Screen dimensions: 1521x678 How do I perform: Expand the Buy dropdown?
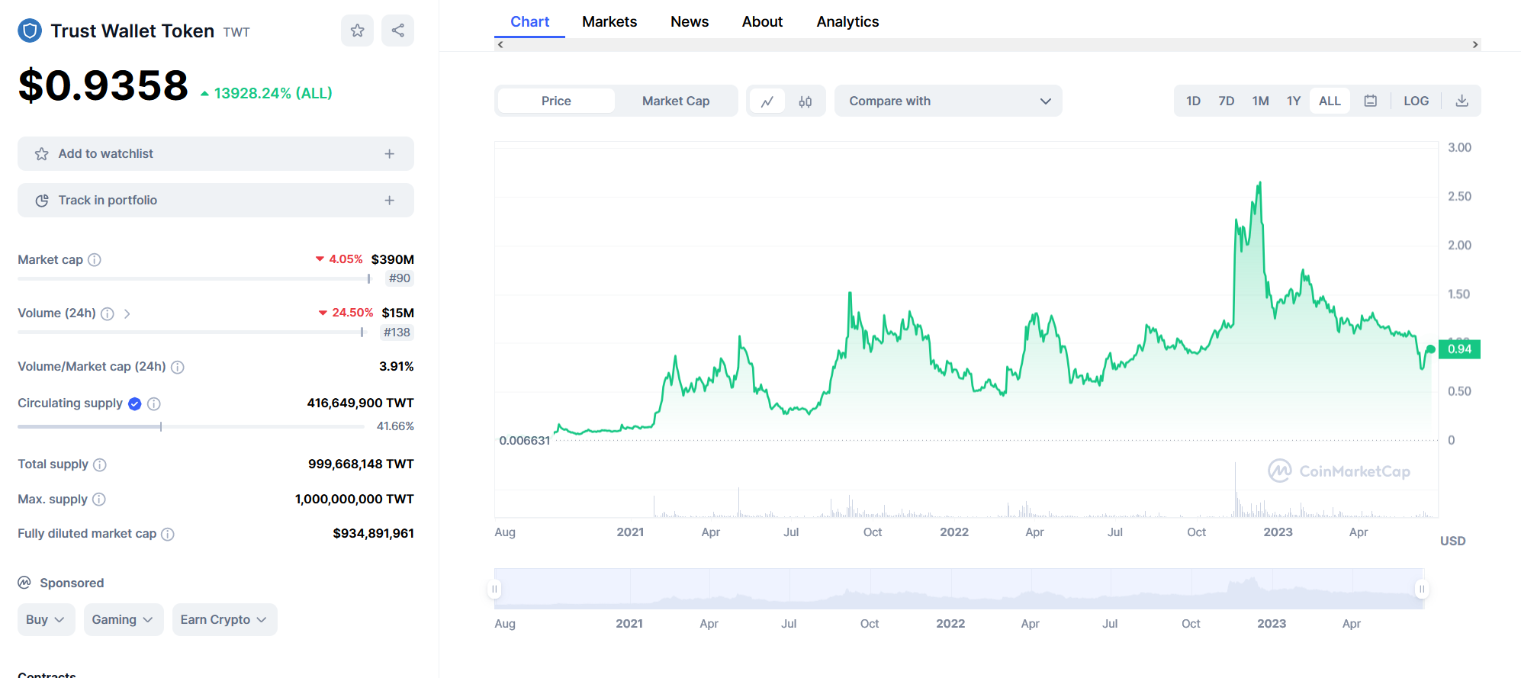click(x=46, y=620)
